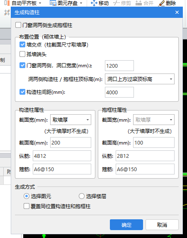Open 构造柱 截面宽 取墙厚 dropdown
The height and width of the screenshot is (238, 187).
click(70, 120)
